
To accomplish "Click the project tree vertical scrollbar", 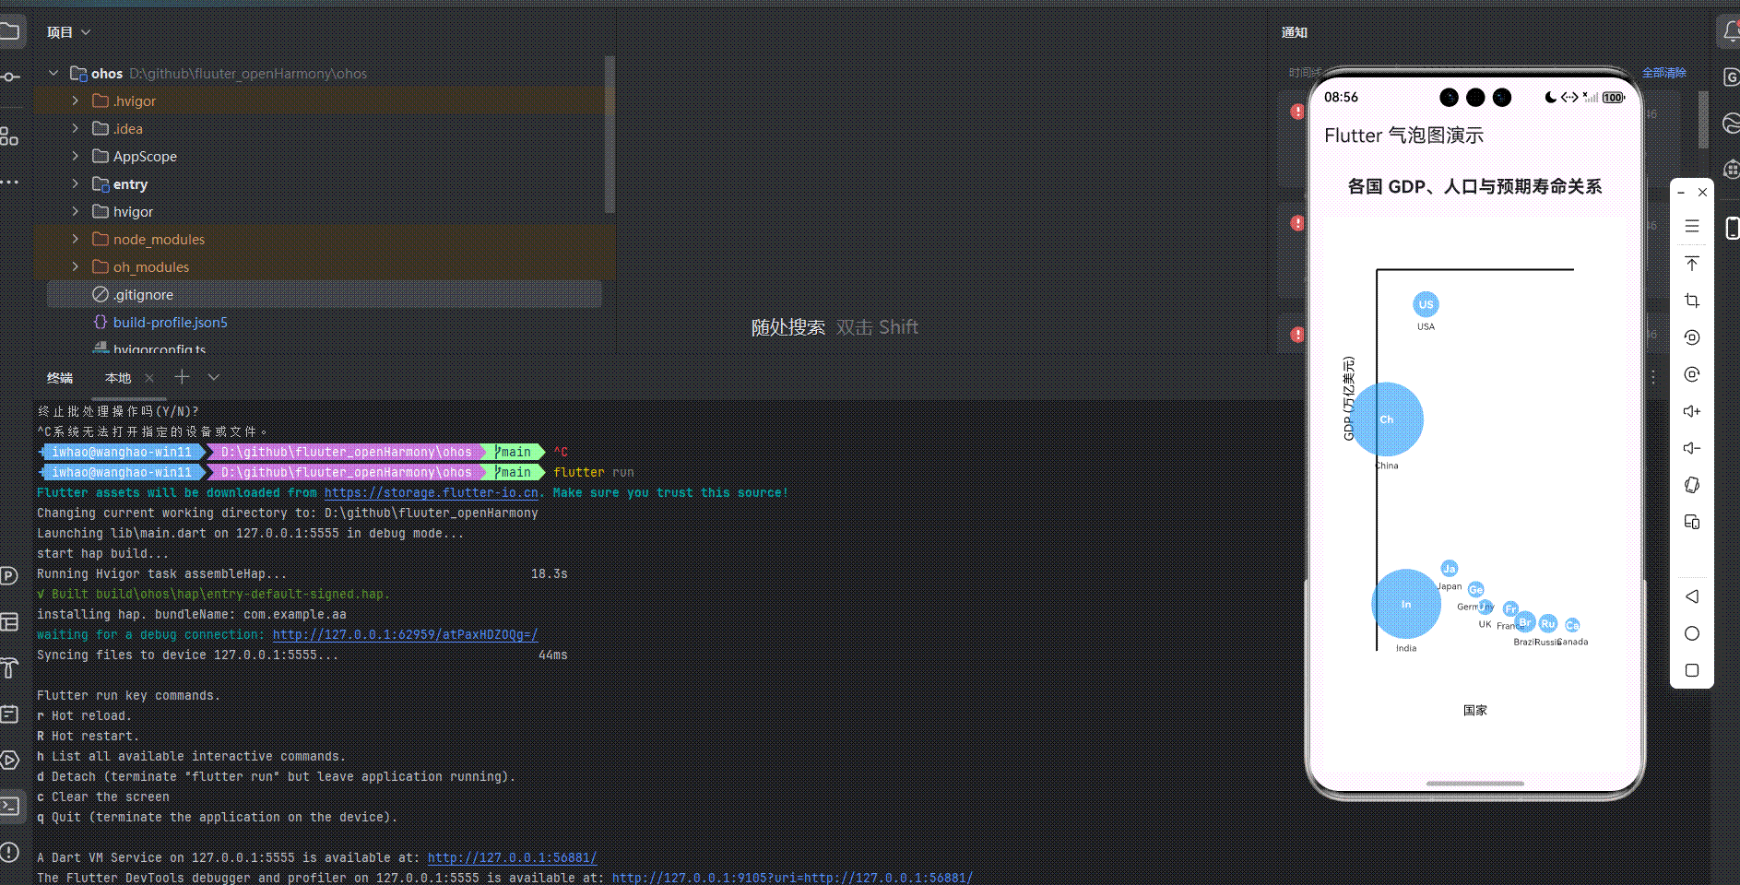I will coord(610,134).
